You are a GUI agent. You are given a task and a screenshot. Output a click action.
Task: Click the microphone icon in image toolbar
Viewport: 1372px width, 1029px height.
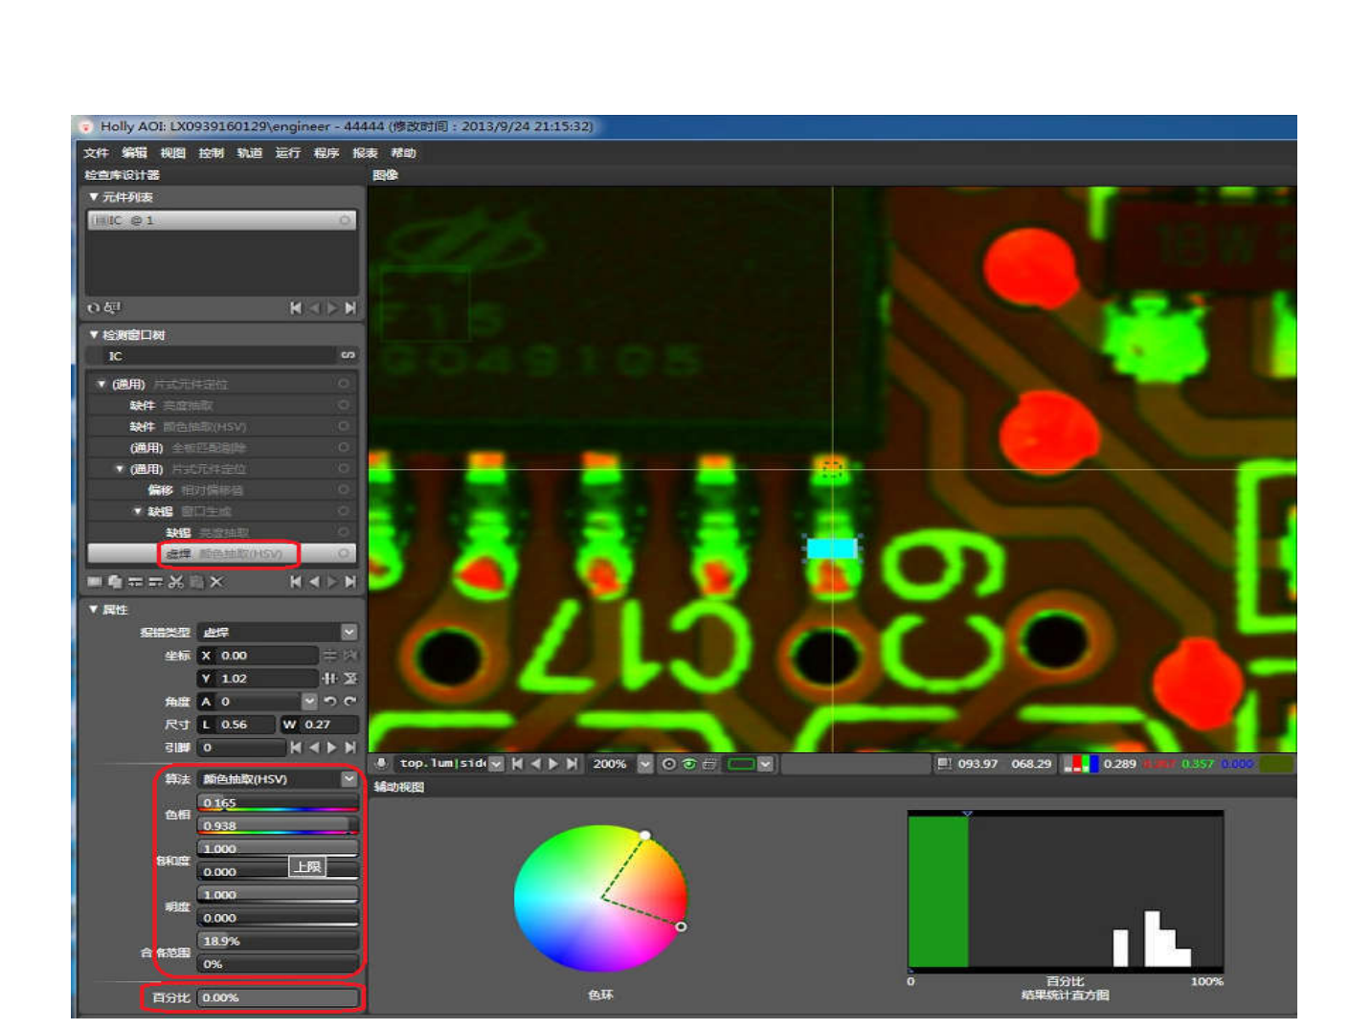point(381,764)
